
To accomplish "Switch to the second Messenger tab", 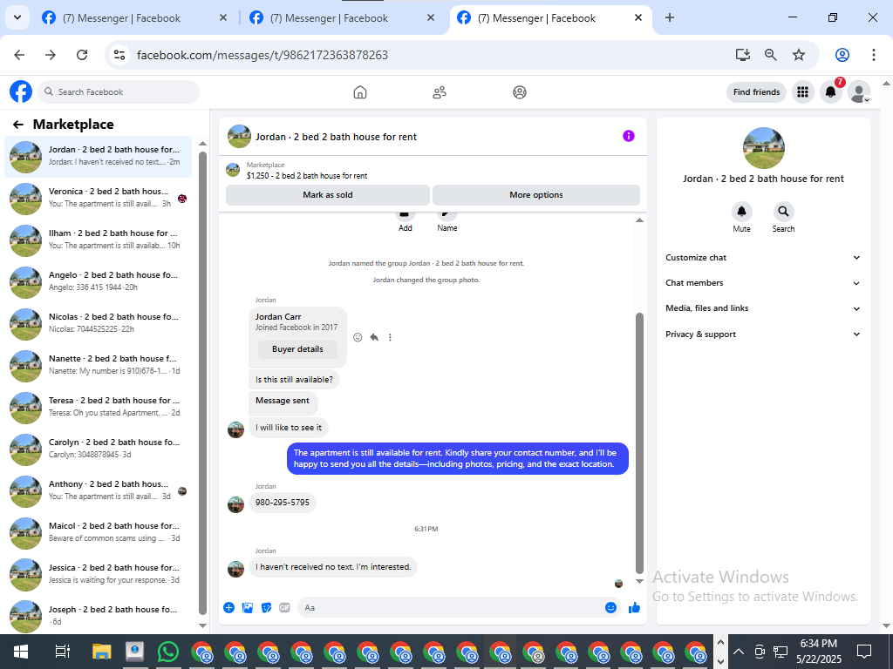I will click(342, 18).
